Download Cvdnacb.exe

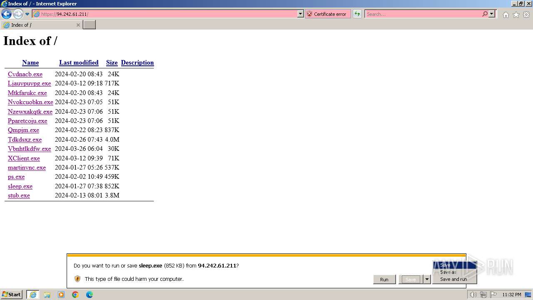[25, 74]
